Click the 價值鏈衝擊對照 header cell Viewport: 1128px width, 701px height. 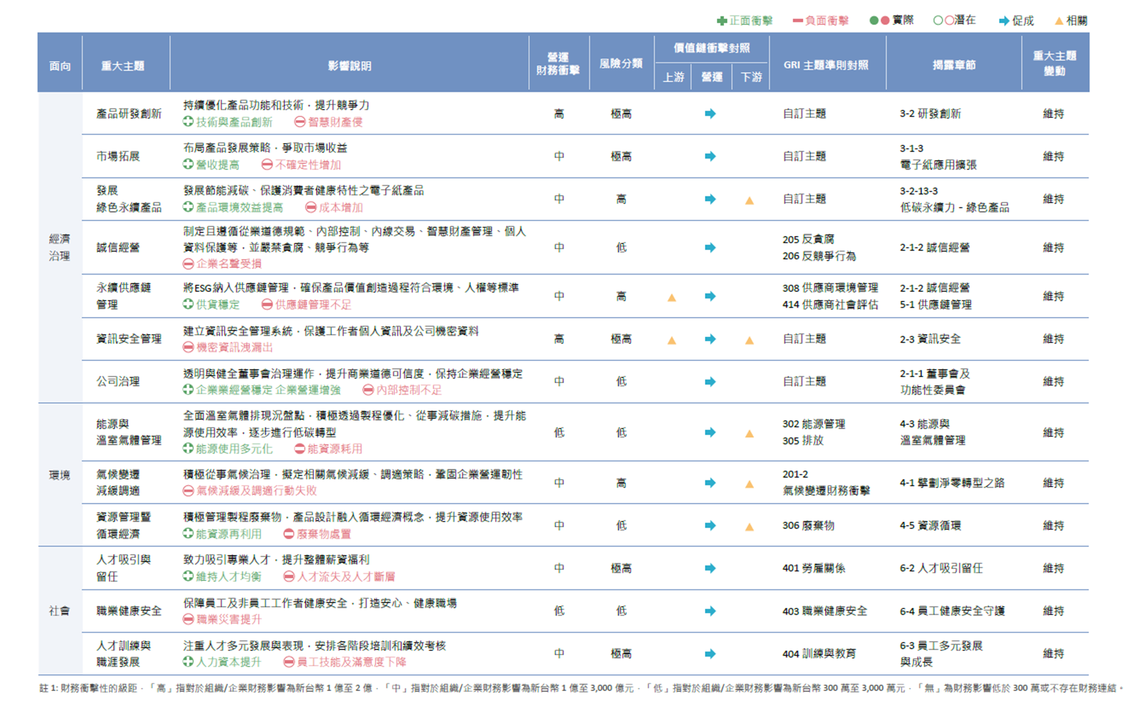pyautogui.click(x=711, y=48)
